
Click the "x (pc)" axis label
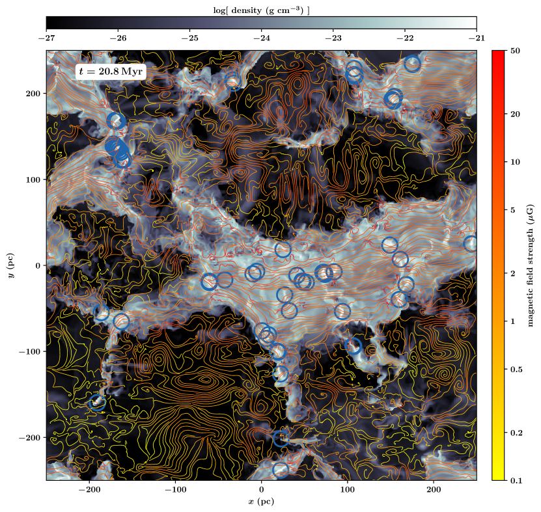pos(261,501)
